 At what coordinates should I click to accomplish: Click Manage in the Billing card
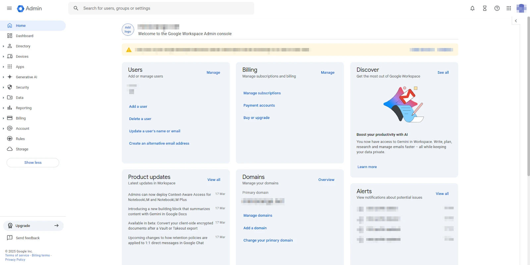point(328,73)
